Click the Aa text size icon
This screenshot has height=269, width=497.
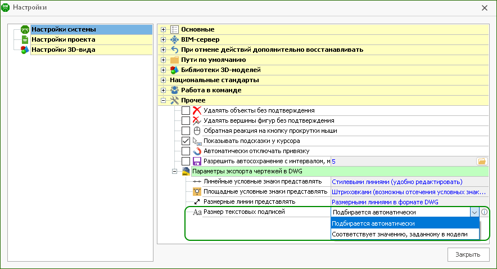pos(197,212)
